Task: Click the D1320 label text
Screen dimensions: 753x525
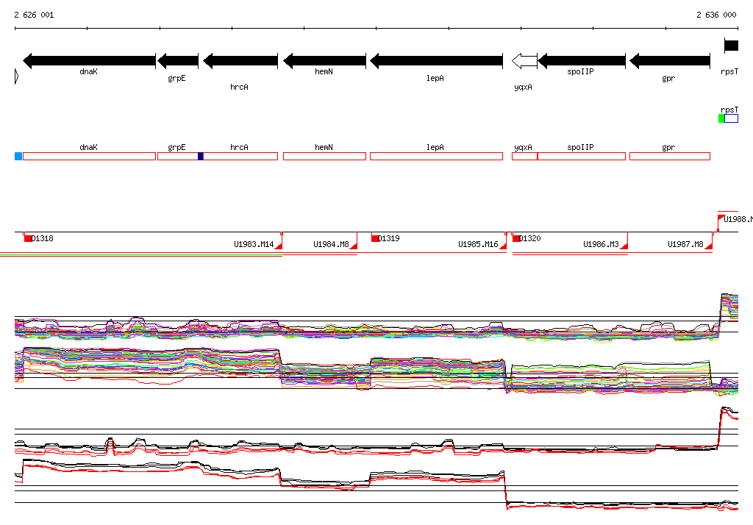Action: [530, 238]
